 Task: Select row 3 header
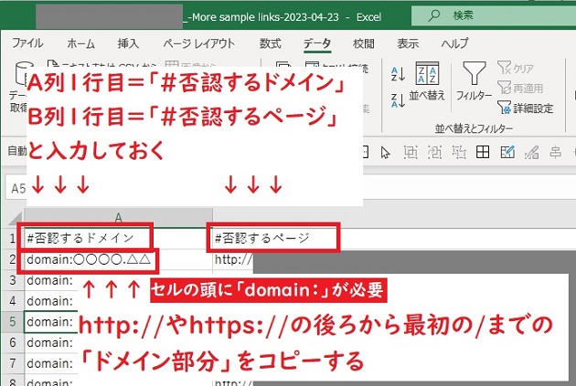pos(12,280)
